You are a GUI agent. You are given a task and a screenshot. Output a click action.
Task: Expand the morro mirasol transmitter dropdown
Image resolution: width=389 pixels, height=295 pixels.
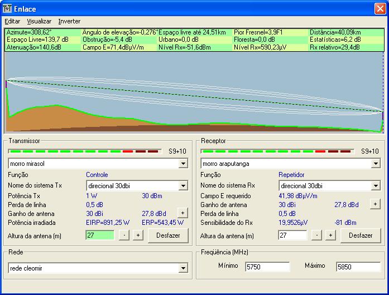pyautogui.click(x=183, y=164)
